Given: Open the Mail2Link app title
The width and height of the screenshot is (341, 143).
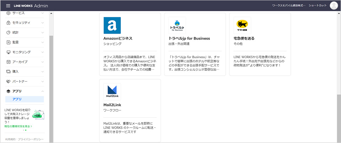Looking at the screenshot, I should coord(112,105).
